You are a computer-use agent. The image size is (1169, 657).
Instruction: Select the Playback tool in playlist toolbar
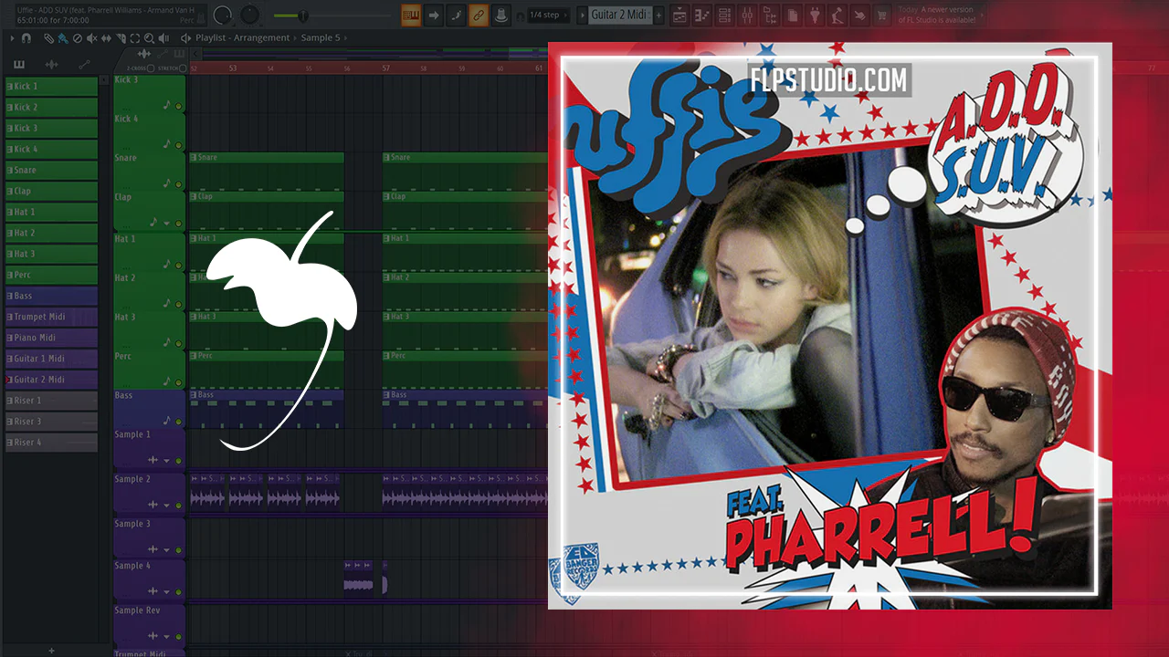164,38
